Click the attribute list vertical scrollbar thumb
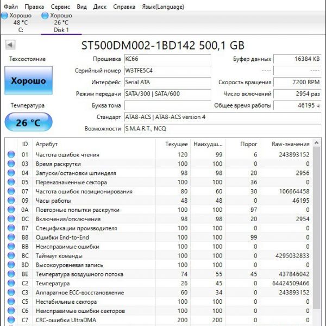Image resolution: width=326 pixels, height=326 pixels. [x=316, y=228]
